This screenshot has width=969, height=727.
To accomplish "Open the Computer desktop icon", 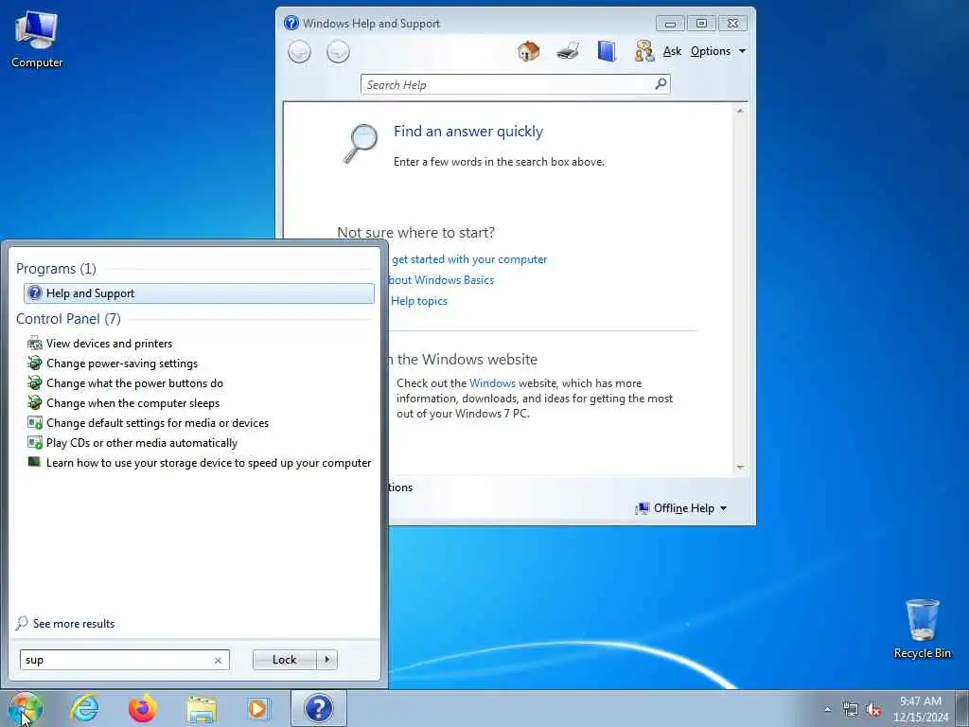I will point(37,39).
